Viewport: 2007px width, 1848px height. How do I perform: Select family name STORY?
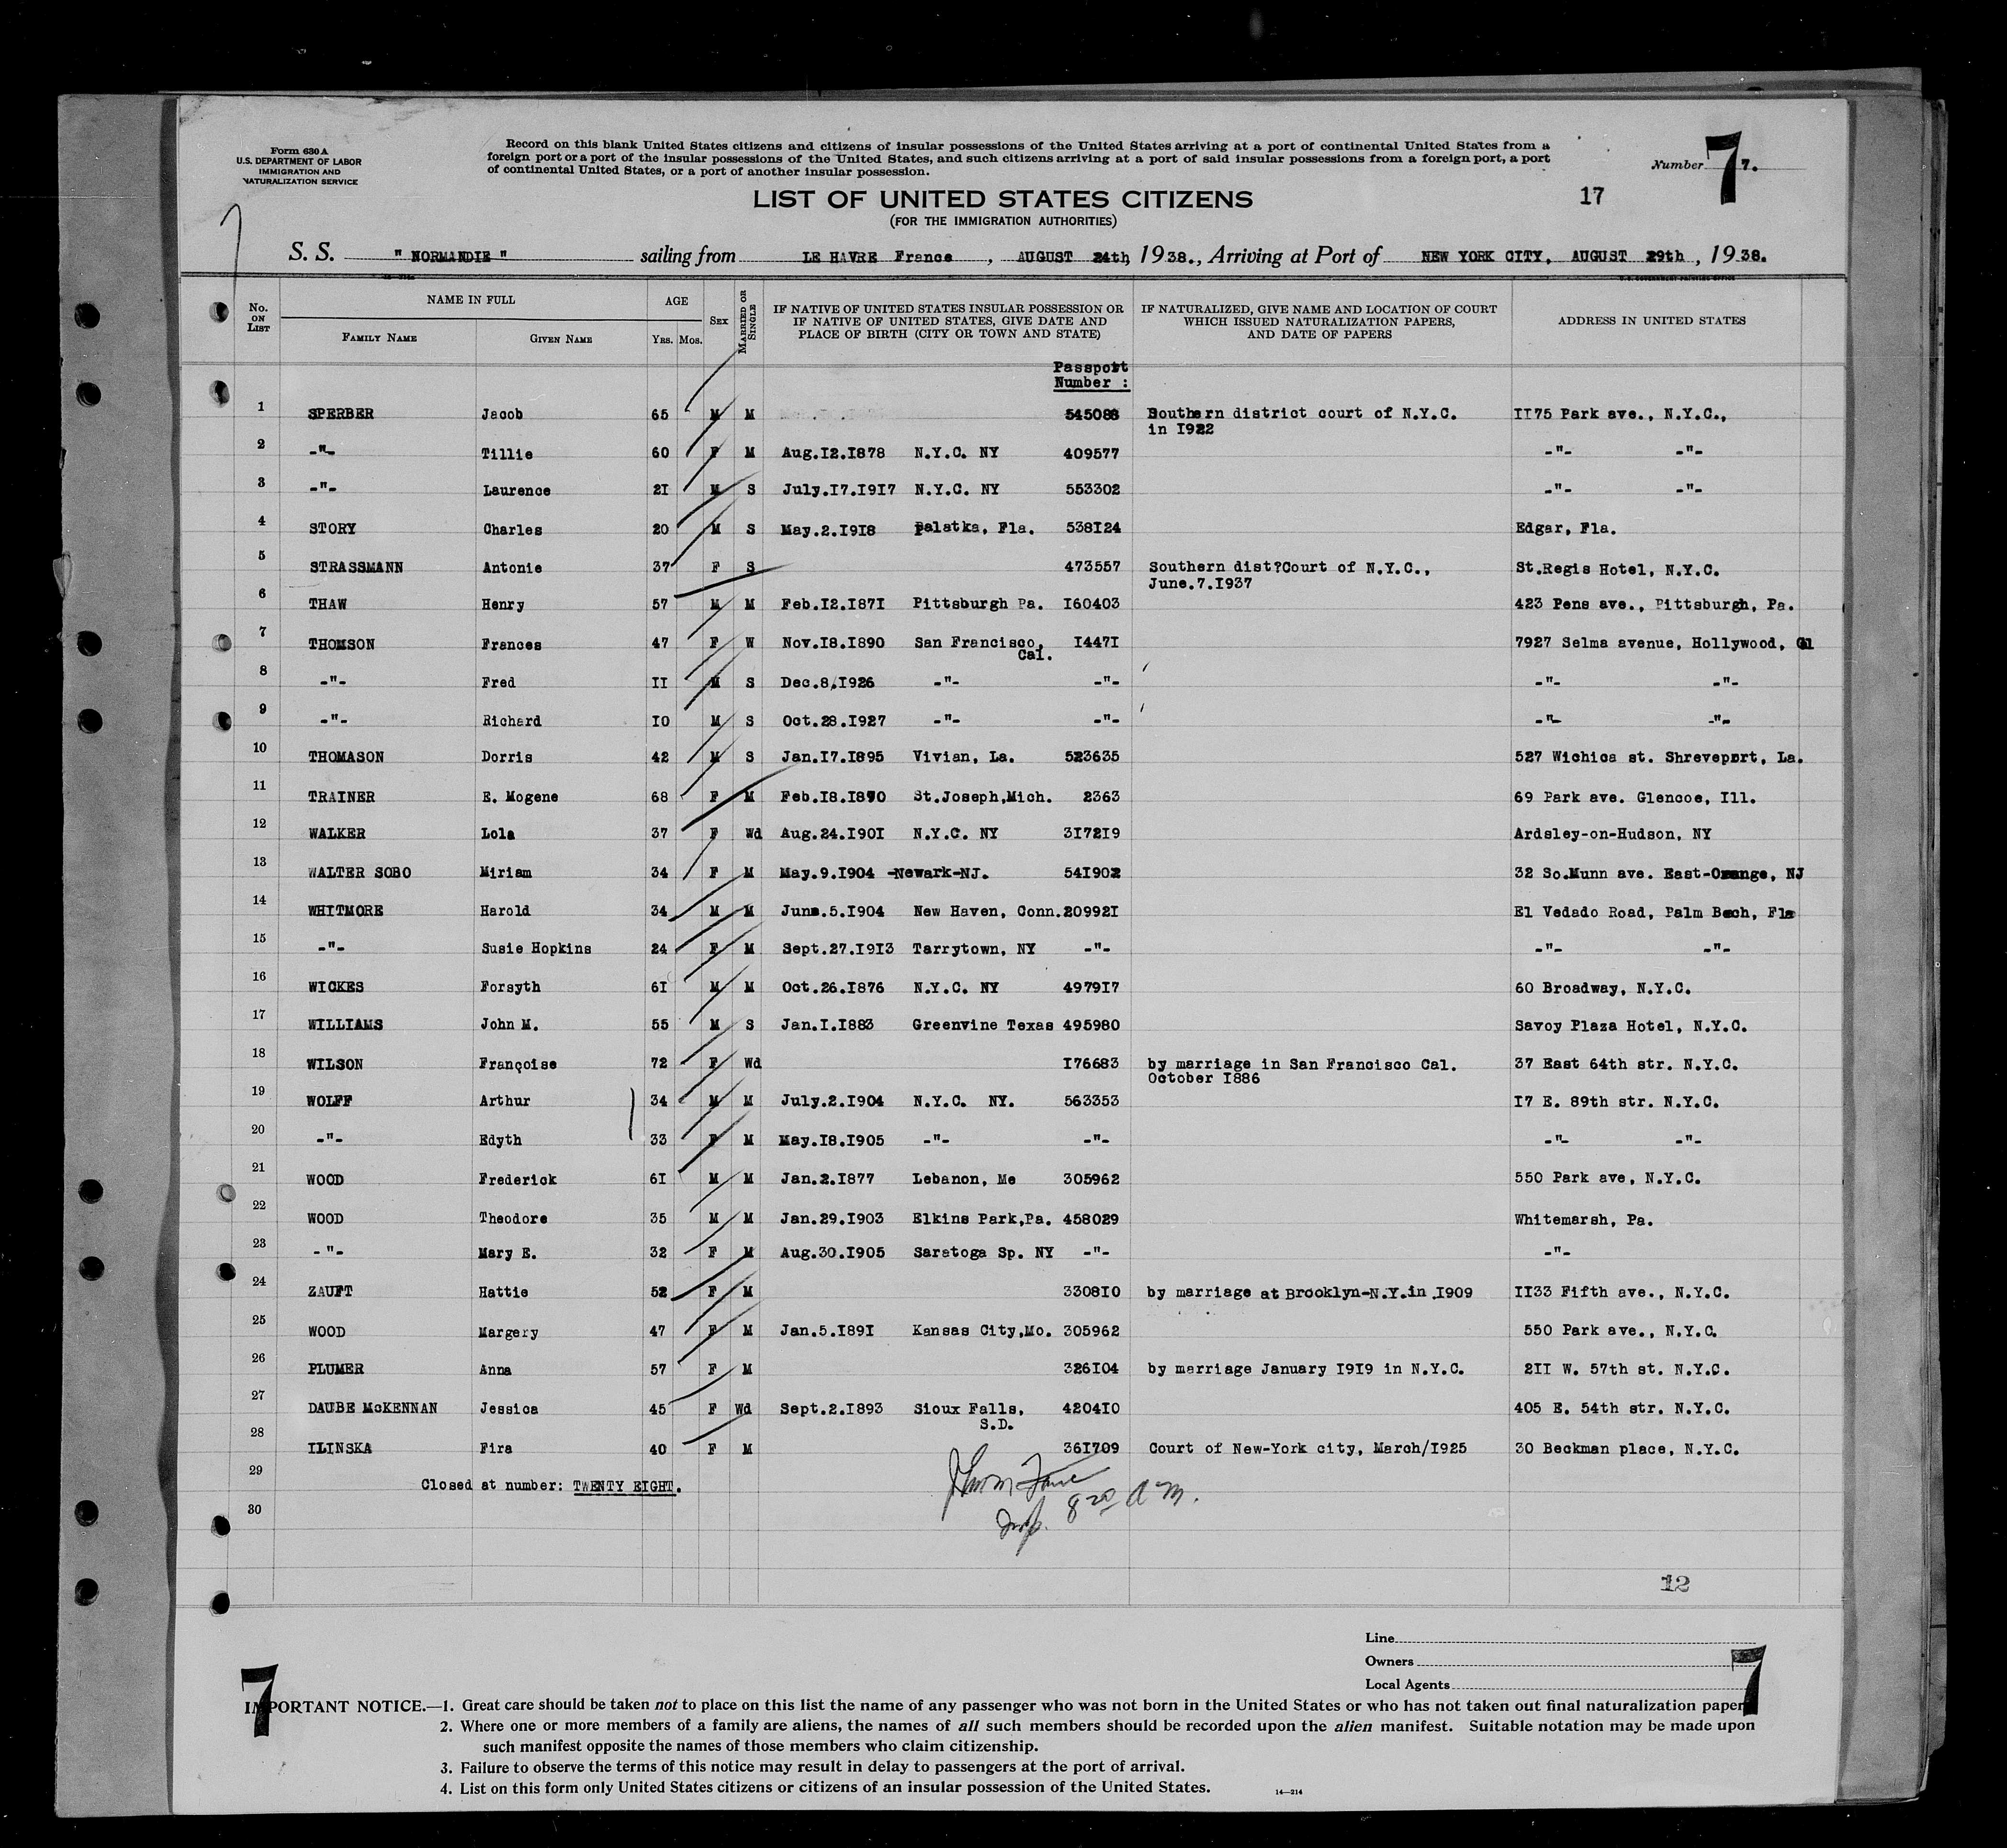click(x=332, y=529)
